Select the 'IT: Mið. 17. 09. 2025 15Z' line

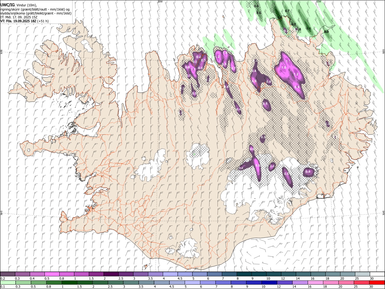point(19,17)
